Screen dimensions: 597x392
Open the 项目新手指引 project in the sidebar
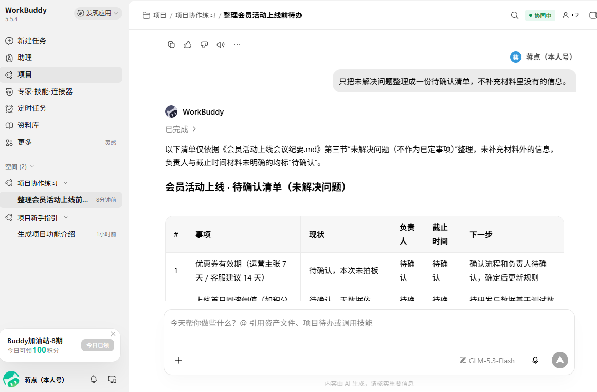38,218
